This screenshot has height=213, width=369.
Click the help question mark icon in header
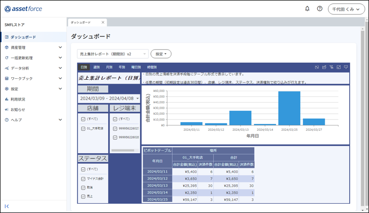(320, 9)
